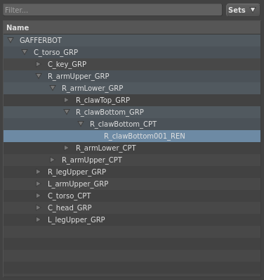Expand the C_key_GRP node

click(39, 64)
